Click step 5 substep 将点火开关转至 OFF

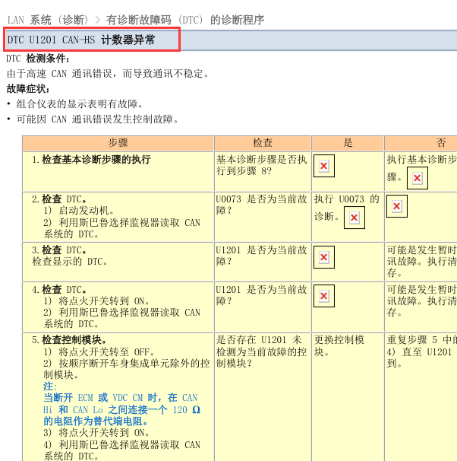[x=99, y=352]
